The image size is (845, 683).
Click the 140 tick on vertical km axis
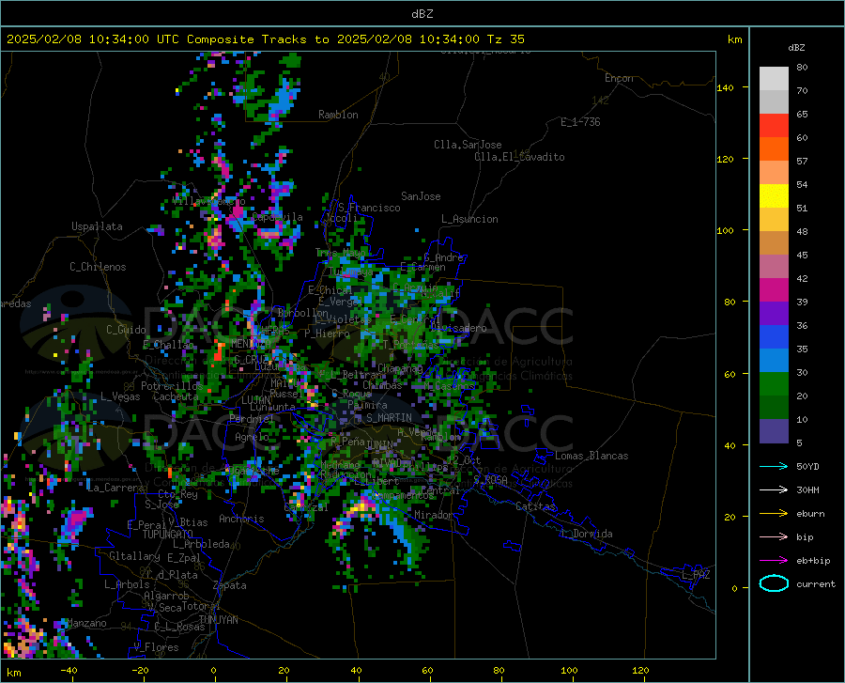point(725,87)
